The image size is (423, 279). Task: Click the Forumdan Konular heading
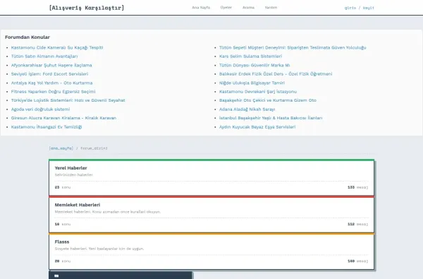pyautogui.click(x=27, y=37)
